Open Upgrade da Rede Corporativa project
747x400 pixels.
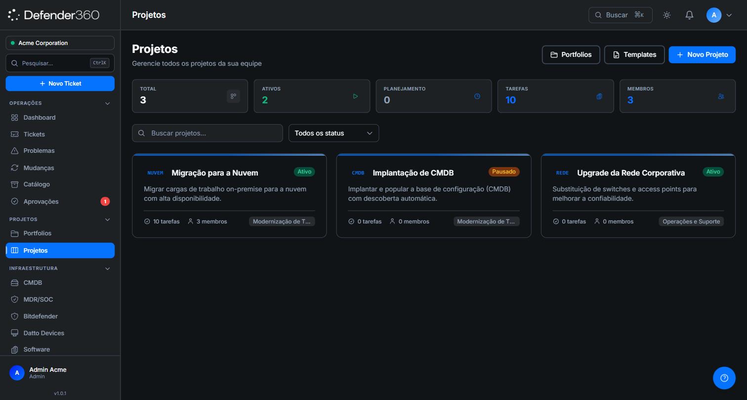631,173
